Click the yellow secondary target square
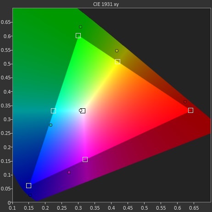This screenshot has width=212, height=212. click(x=117, y=61)
